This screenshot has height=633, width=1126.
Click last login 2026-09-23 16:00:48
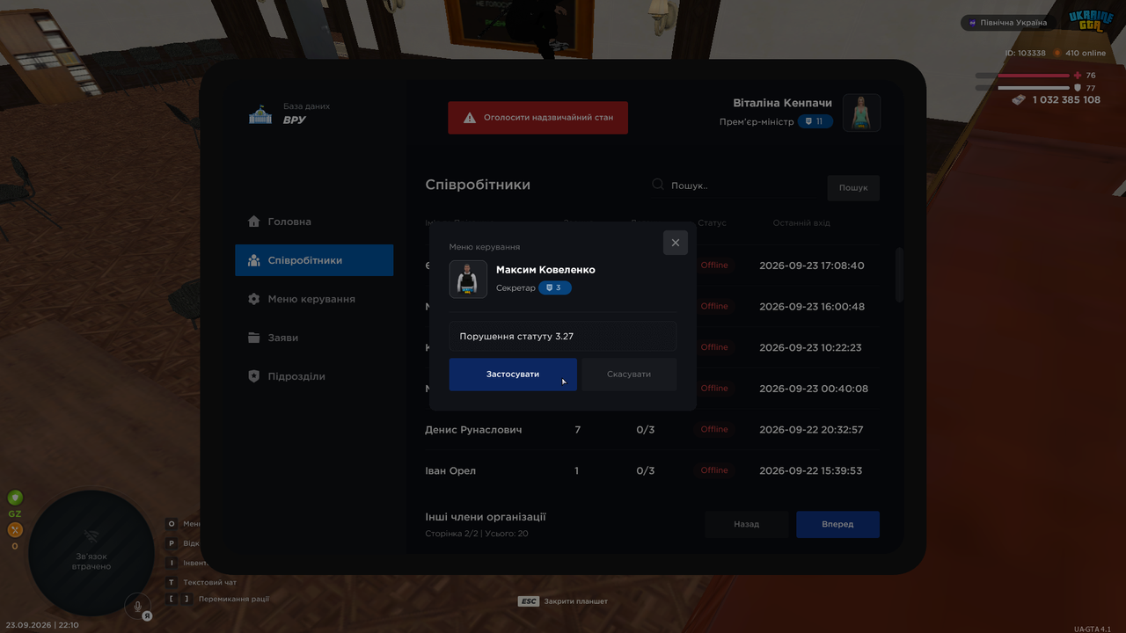pyautogui.click(x=812, y=307)
